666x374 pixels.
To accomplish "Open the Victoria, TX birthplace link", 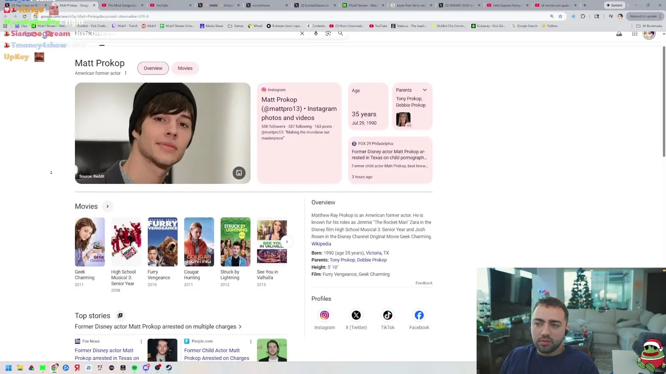I will point(377,253).
